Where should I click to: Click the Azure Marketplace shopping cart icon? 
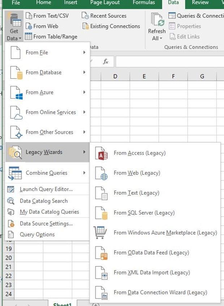pyautogui.click(x=100, y=232)
